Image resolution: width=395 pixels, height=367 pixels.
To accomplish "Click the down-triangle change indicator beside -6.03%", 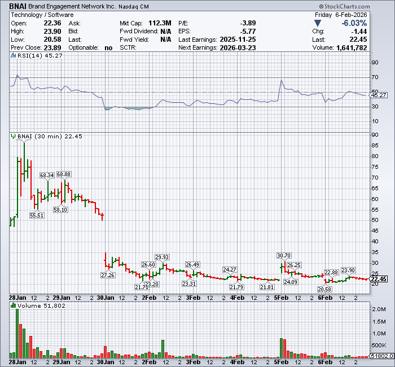I will [319, 24].
